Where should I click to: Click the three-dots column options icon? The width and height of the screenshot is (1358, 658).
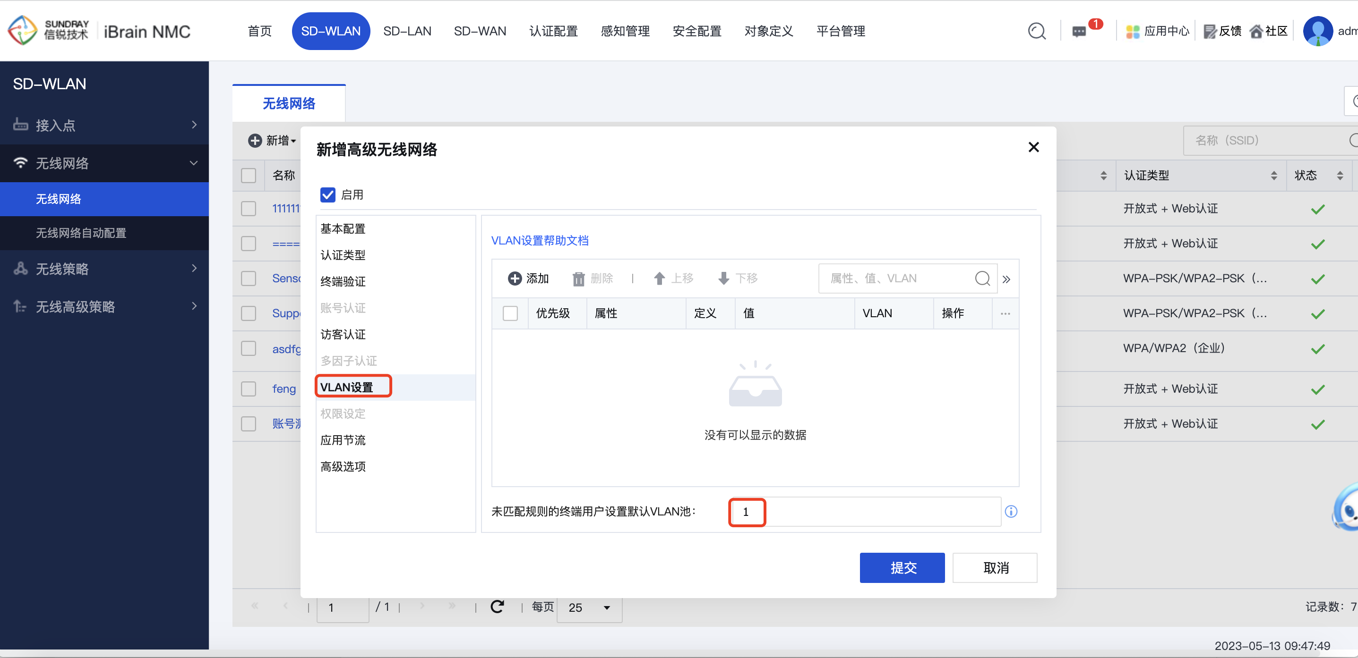[x=1006, y=313]
